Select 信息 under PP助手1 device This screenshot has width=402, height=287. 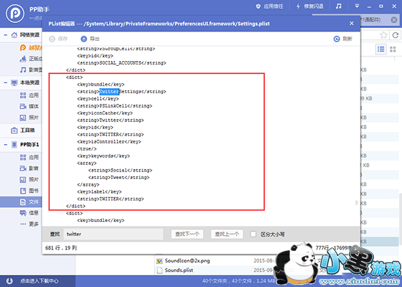tap(29, 213)
